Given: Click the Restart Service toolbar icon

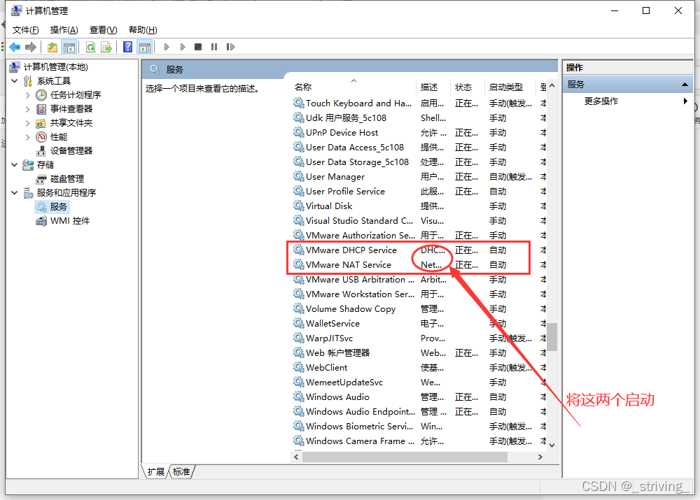Looking at the screenshot, I should [230, 47].
